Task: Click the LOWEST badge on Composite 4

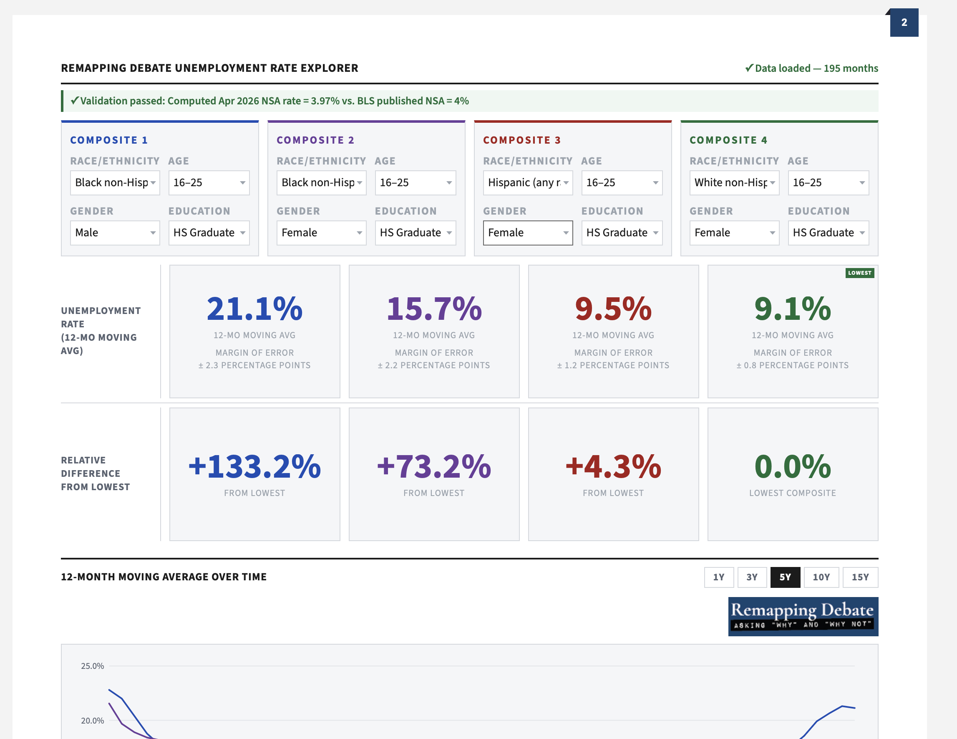Action: pyautogui.click(x=860, y=273)
